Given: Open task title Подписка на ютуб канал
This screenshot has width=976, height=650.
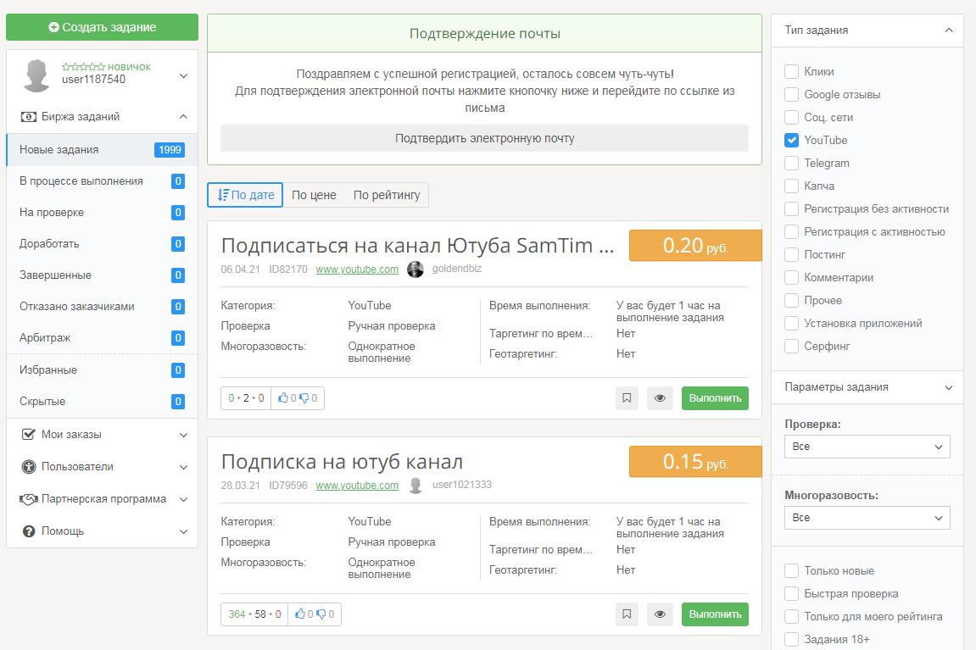Looking at the screenshot, I should tap(342, 462).
